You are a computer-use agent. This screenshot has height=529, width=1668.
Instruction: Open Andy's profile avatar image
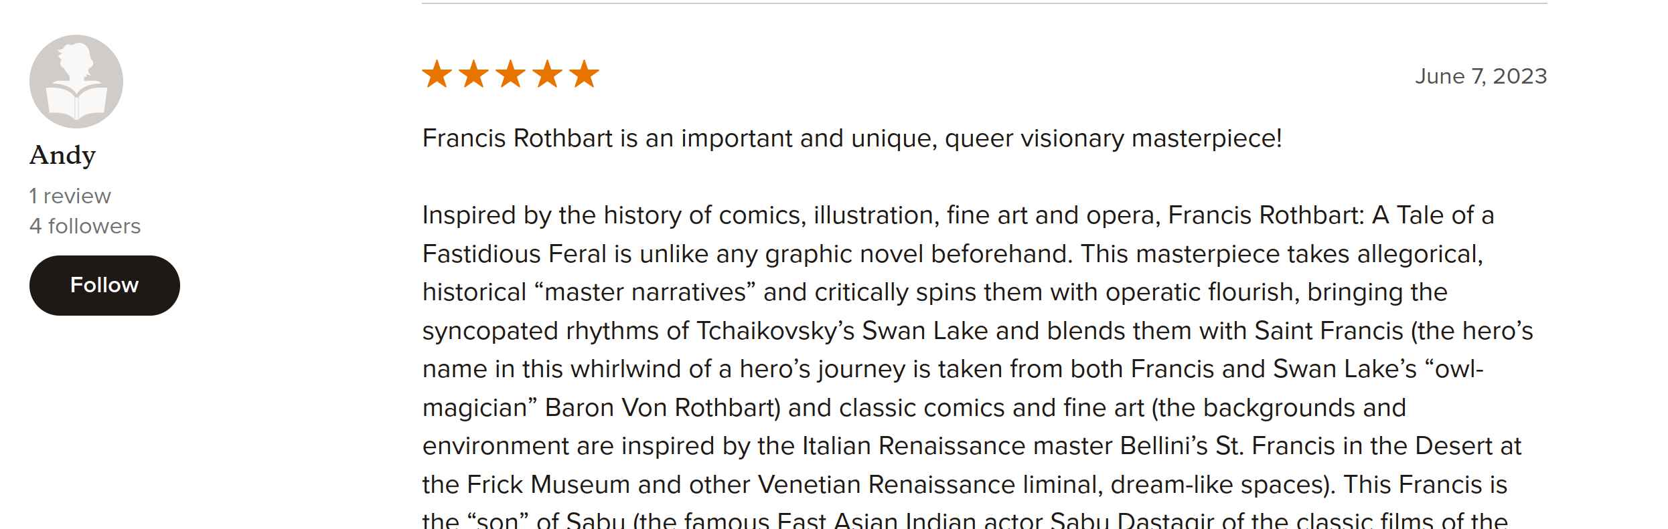76,82
